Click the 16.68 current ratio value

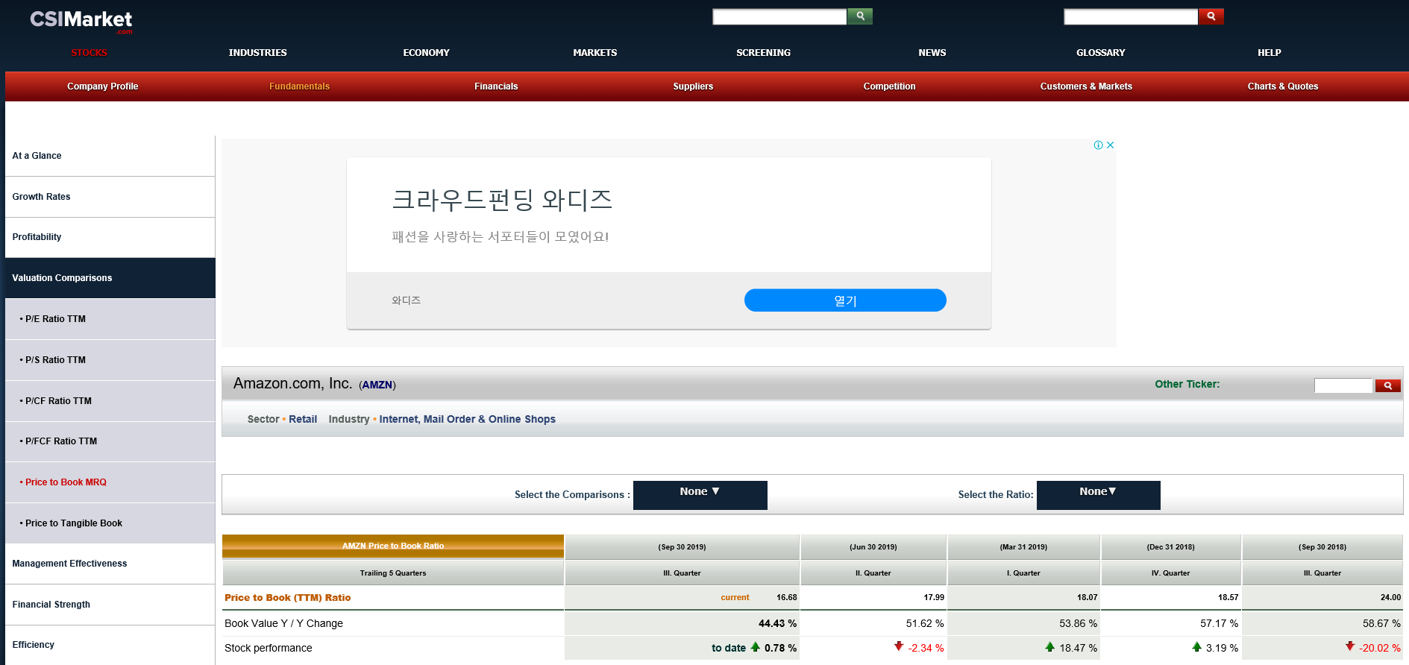point(786,597)
